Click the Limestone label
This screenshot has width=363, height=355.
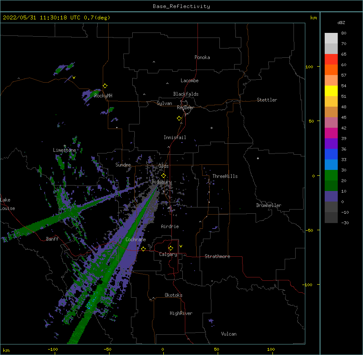coord(64,150)
